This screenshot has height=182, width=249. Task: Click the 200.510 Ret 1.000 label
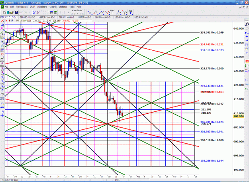pos(212,140)
